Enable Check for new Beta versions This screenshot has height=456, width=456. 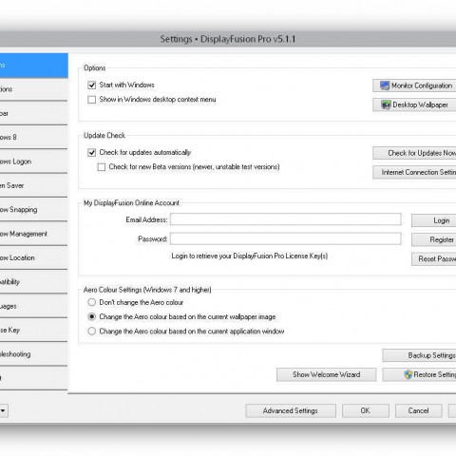click(x=102, y=167)
